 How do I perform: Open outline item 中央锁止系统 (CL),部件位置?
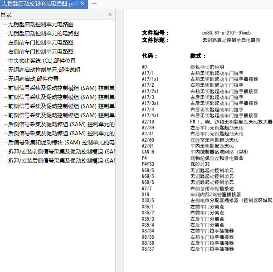pyautogui.click(x=42, y=61)
